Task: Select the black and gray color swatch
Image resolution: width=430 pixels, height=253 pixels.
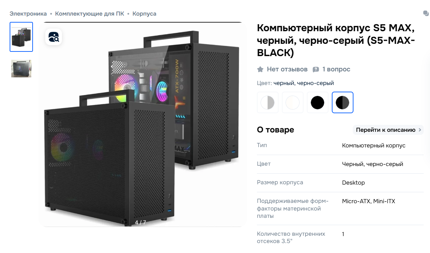Action: pyautogui.click(x=342, y=103)
